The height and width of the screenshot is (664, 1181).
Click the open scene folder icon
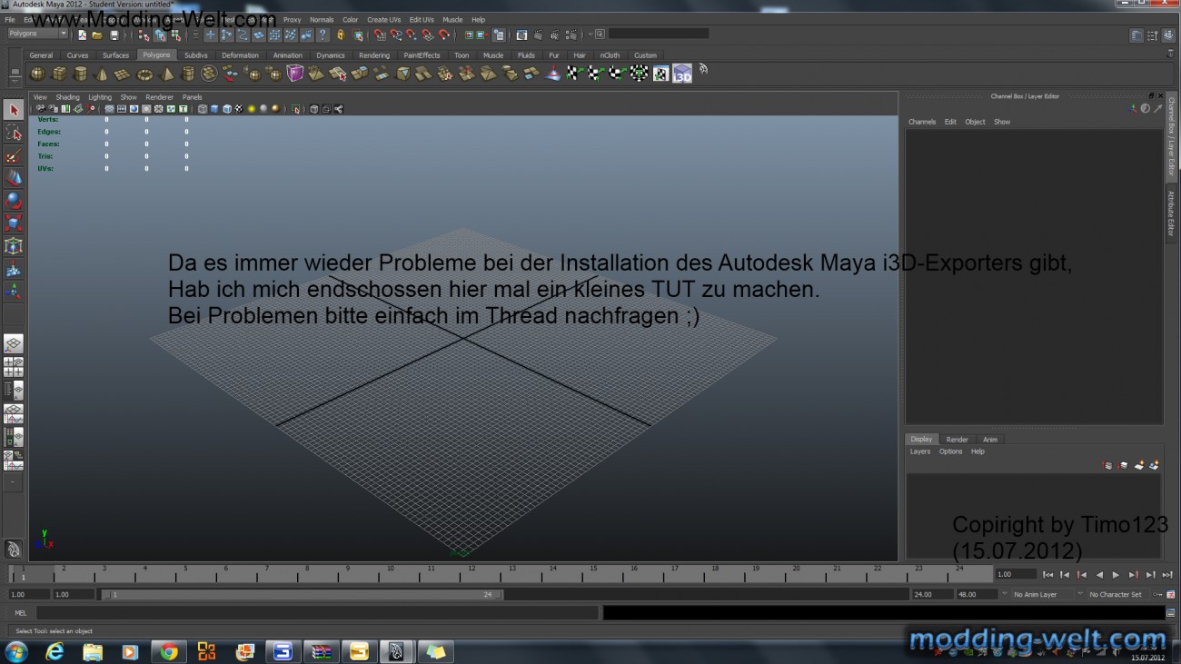(x=97, y=35)
